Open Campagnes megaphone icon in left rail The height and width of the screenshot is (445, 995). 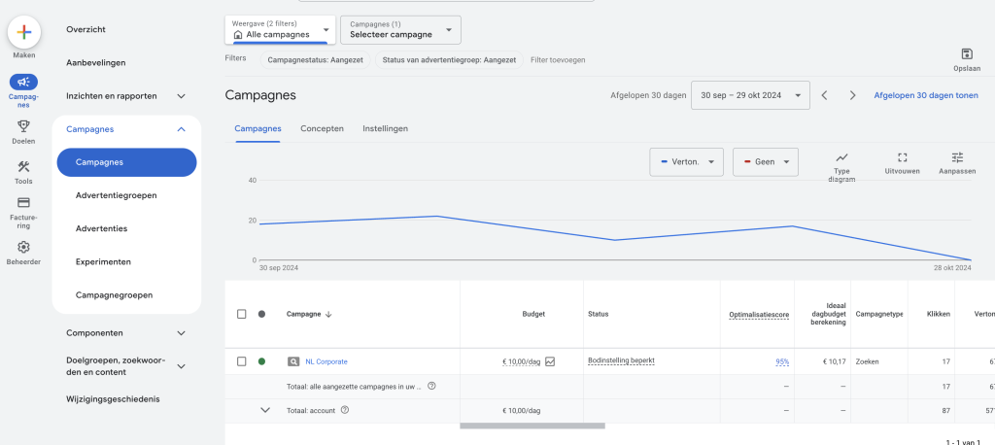click(23, 82)
